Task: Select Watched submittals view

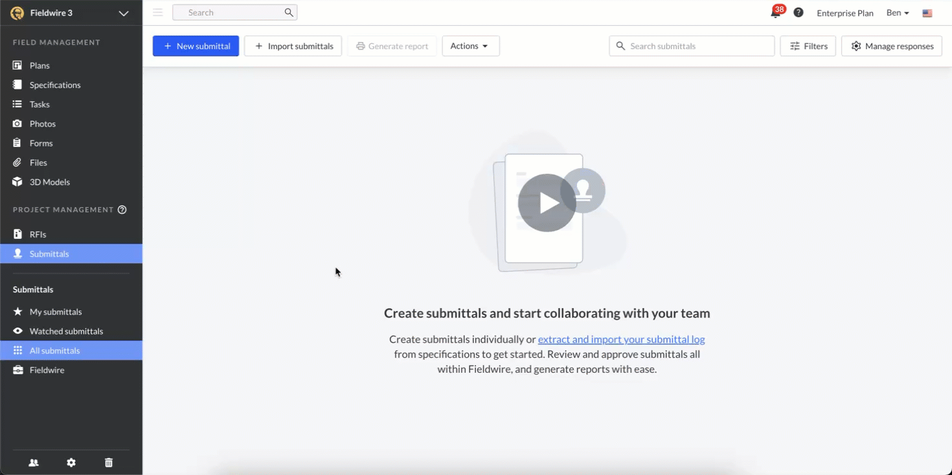Action: (66, 331)
